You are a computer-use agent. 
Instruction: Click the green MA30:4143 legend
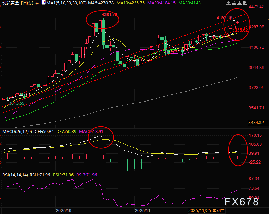coord(189,3)
